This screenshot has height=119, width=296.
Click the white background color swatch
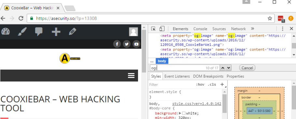184,113
